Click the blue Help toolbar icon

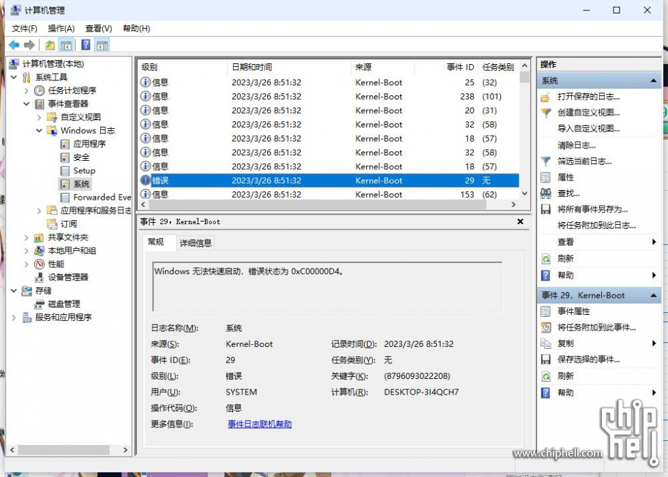(86, 45)
